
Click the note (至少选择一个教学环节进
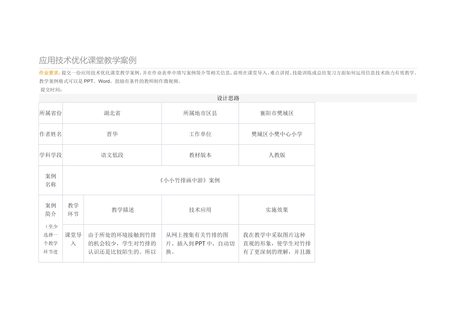tap(50, 239)
